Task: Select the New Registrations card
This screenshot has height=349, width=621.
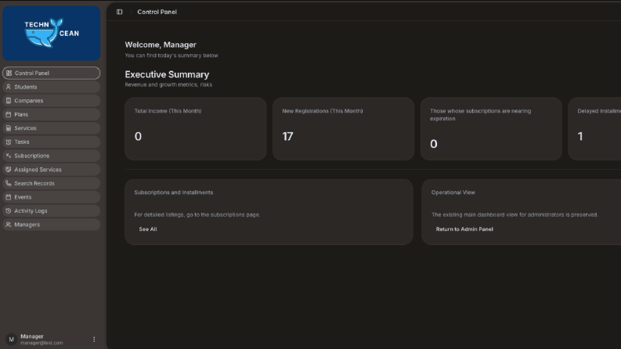Action: [343, 128]
